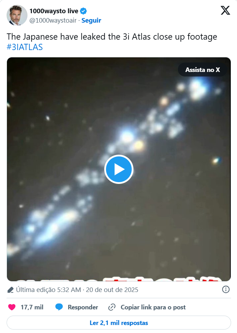
Task: Click the Responder label
Action: pos(83,307)
